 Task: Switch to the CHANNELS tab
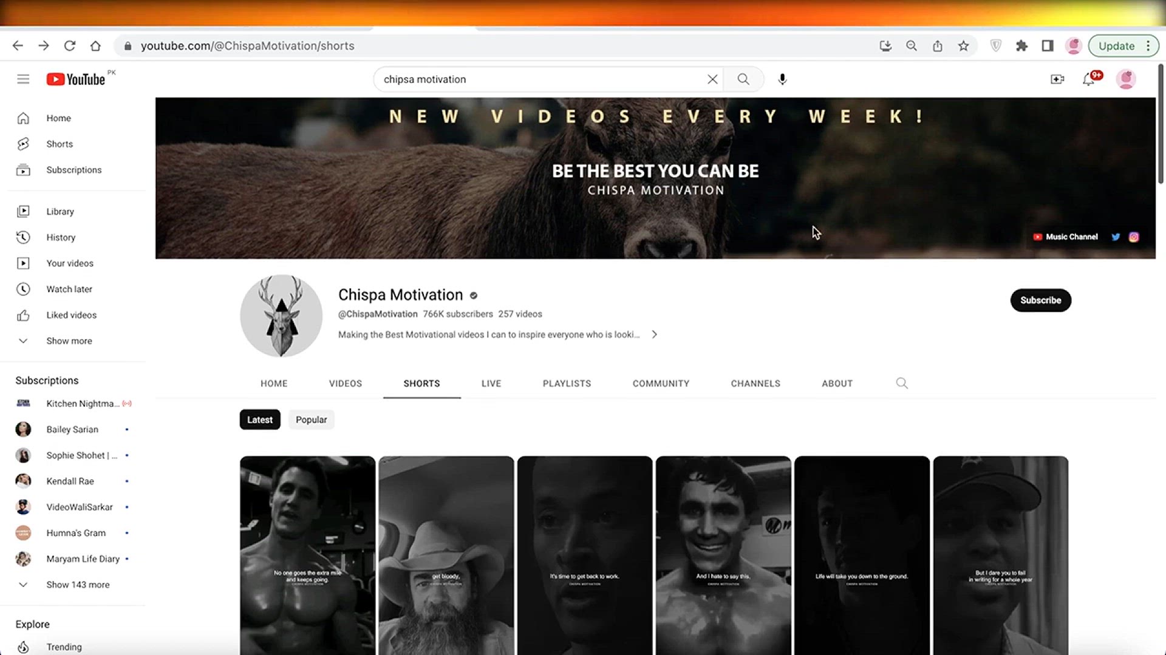755,383
